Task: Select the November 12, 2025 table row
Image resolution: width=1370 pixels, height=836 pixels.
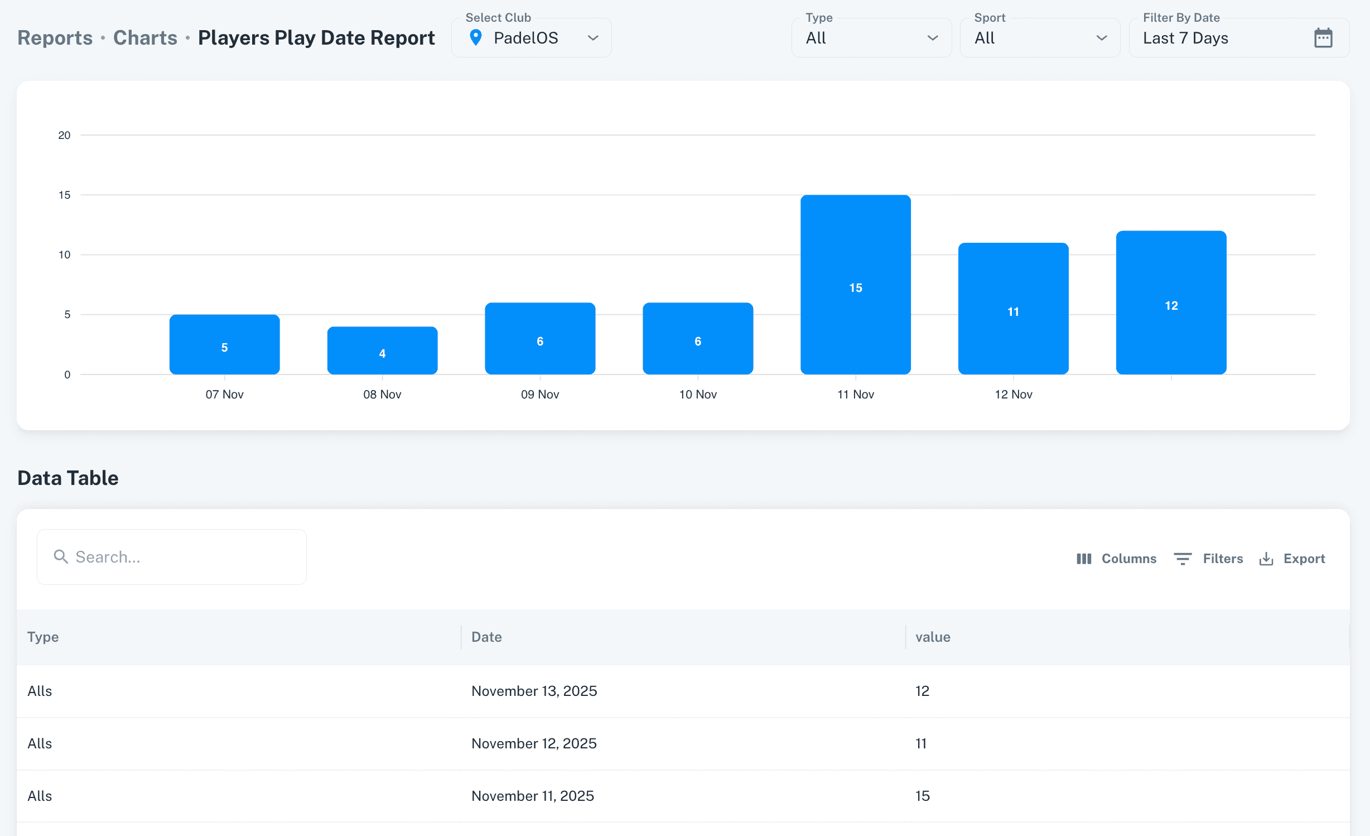Action: 534,743
